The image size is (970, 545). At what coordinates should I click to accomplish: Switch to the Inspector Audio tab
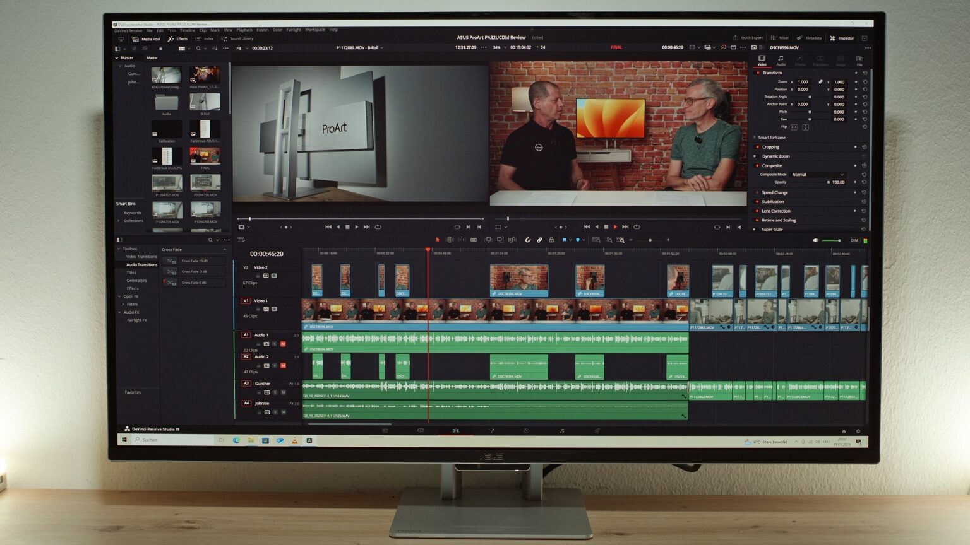pyautogui.click(x=781, y=60)
